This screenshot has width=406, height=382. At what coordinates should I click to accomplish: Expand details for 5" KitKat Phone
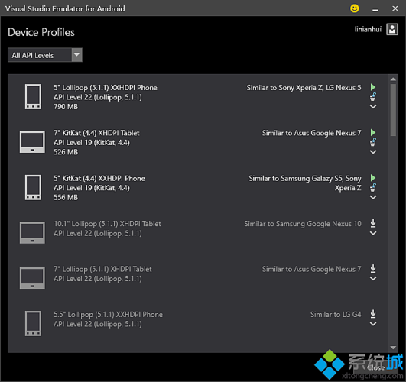(x=373, y=197)
